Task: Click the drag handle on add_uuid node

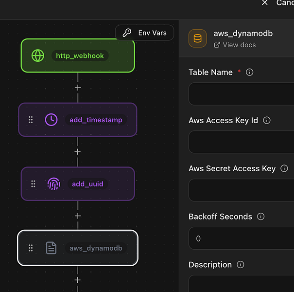Action: (x=33, y=184)
